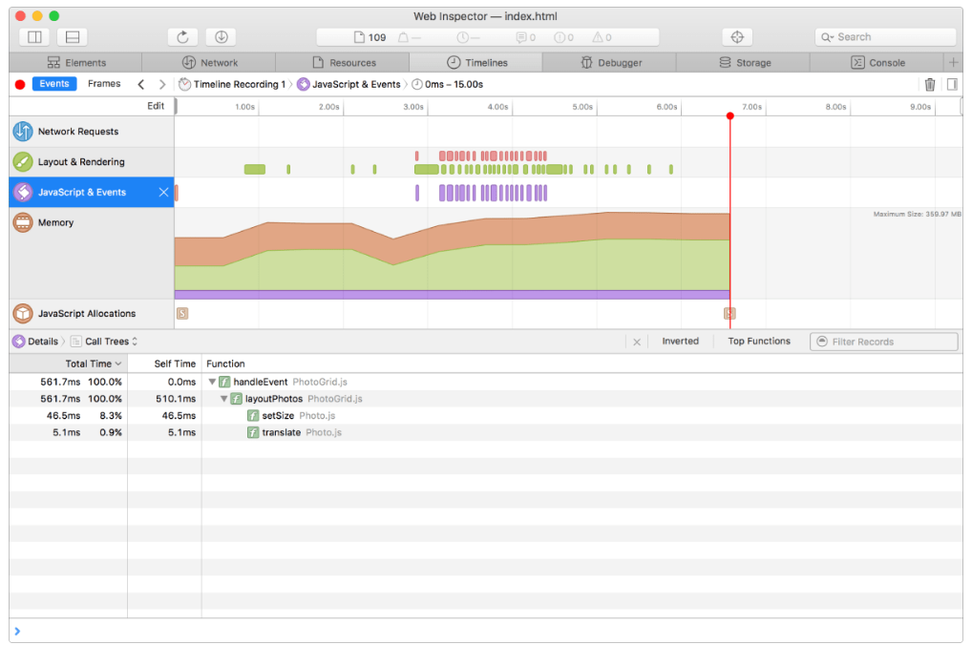Image resolution: width=972 pixels, height=645 pixels.
Task: Click the download archive icon
Action: [222, 37]
